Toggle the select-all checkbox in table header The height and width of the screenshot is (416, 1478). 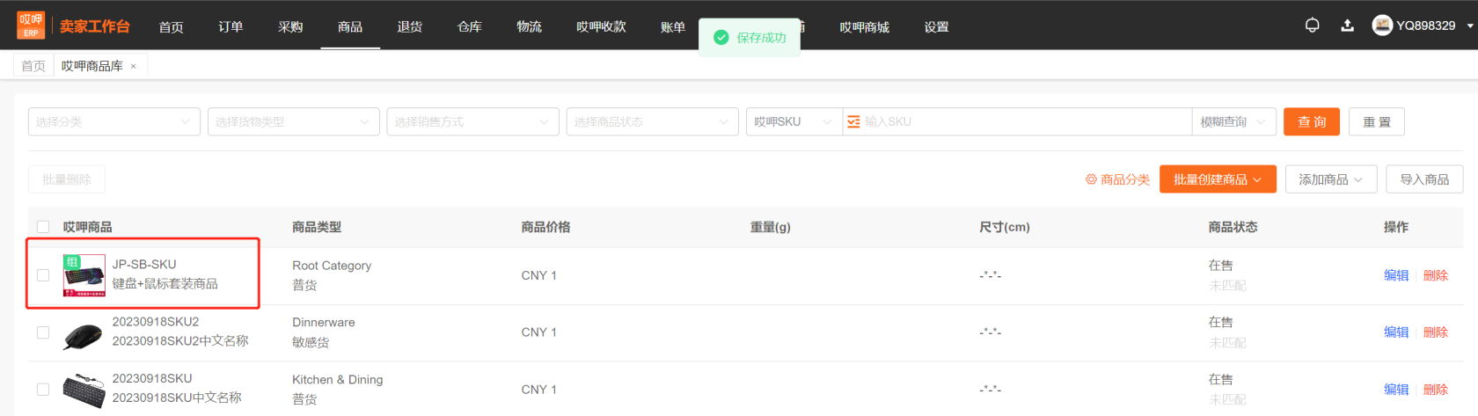tap(43, 227)
